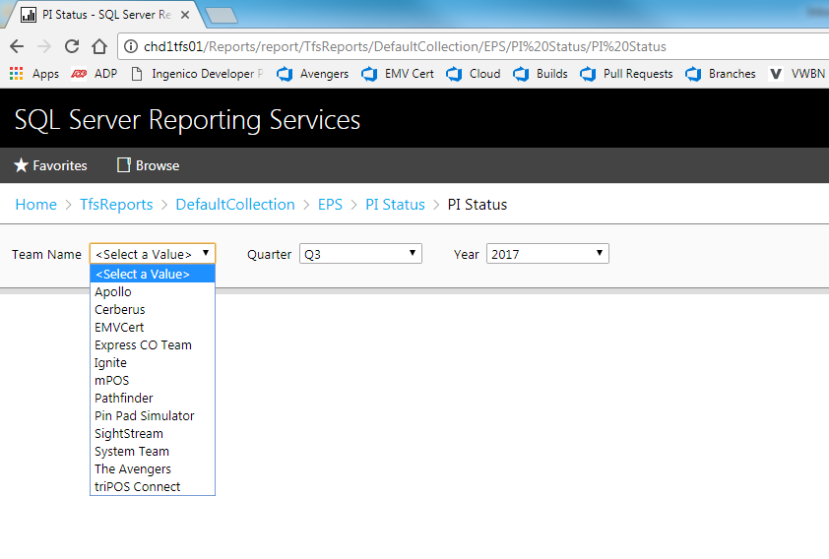Open Favorites in the SSRS toolbar

coord(50,165)
